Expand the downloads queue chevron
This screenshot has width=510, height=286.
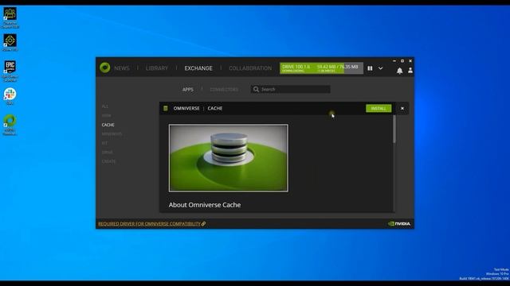(x=380, y=68)
